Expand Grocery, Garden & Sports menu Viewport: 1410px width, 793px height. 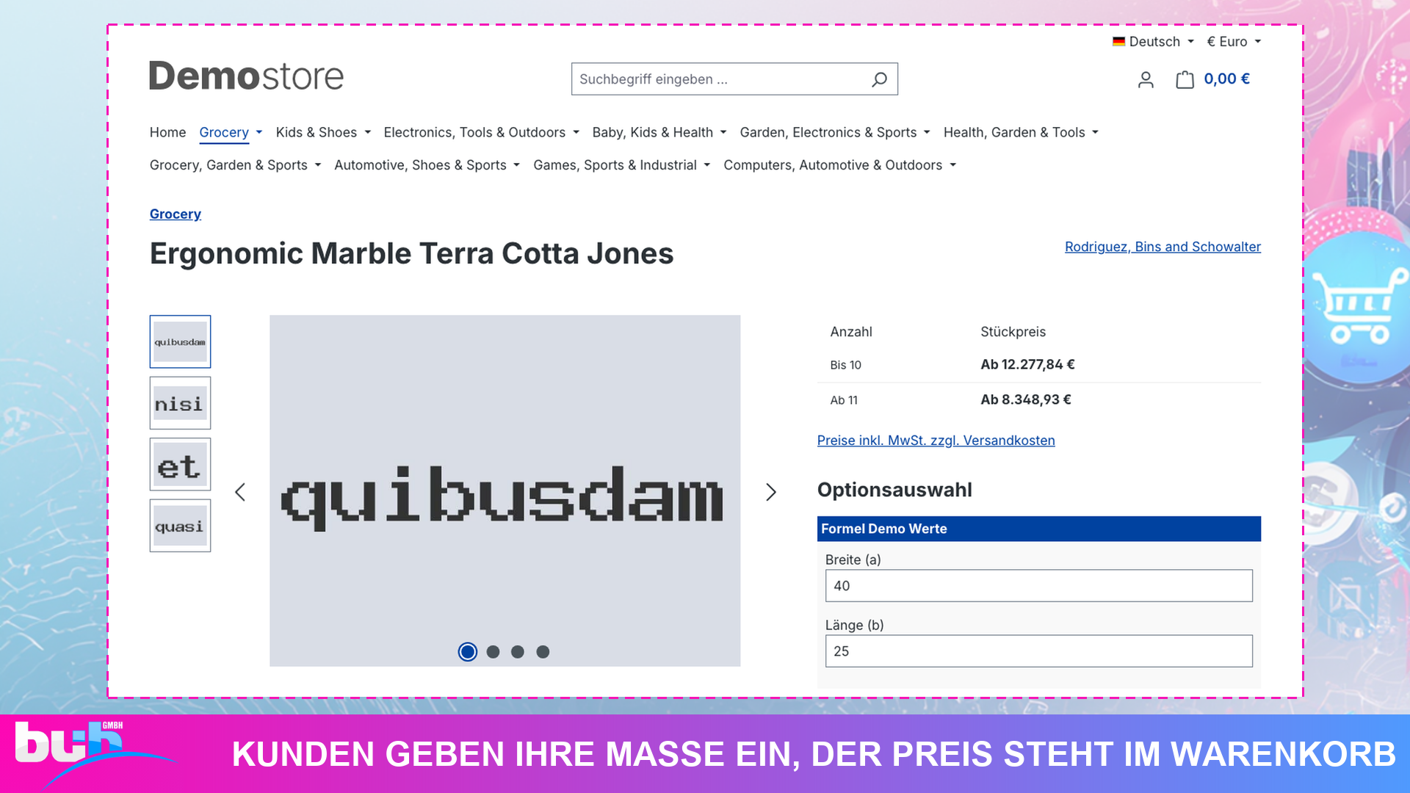tap(235, 165)
